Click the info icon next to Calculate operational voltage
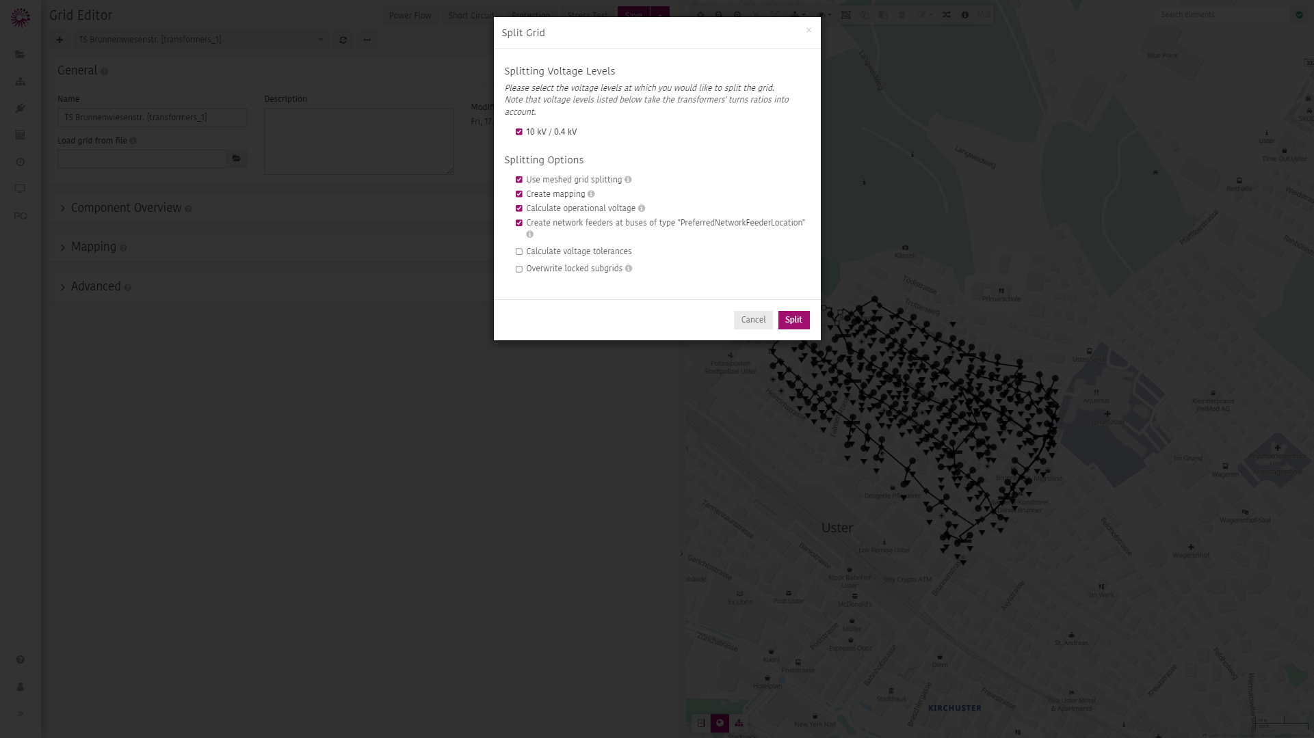1314x738 pixels. pyautogui.click(x=642, y=208)
